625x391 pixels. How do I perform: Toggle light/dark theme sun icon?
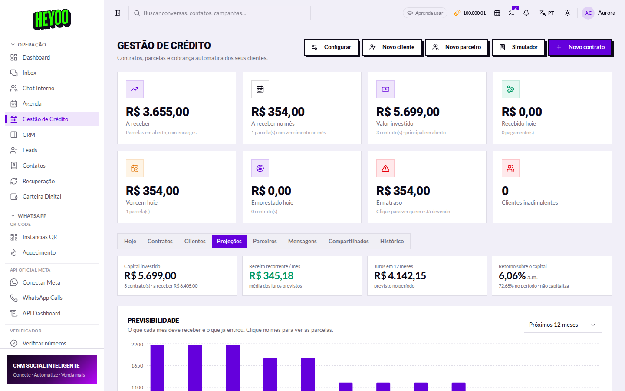(567, 13)
